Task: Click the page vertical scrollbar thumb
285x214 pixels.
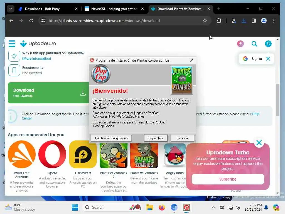Action: click(277, 100)
